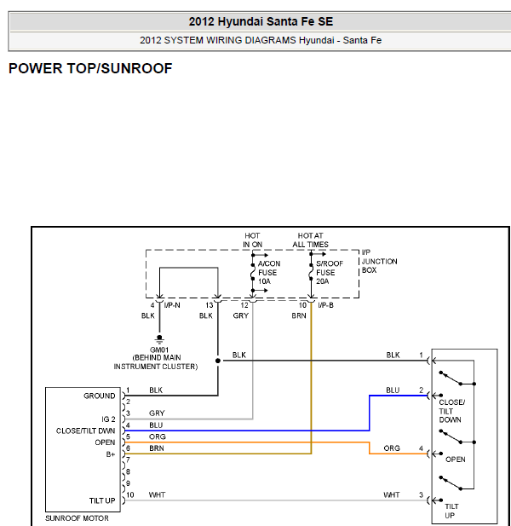Click the 'B+' pin label
The image size is (511, 526).
point(111,454)
